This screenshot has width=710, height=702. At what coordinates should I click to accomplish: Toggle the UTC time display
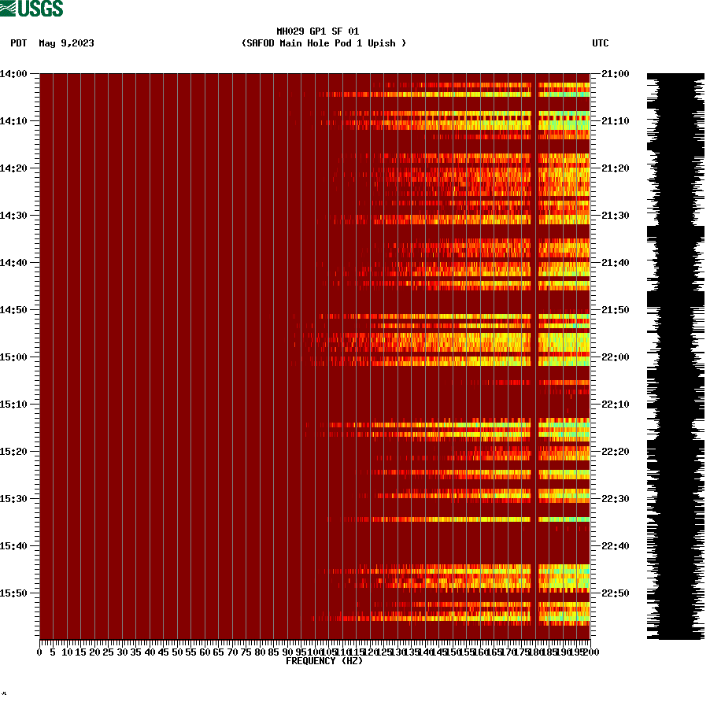click(x=601, y=44)
